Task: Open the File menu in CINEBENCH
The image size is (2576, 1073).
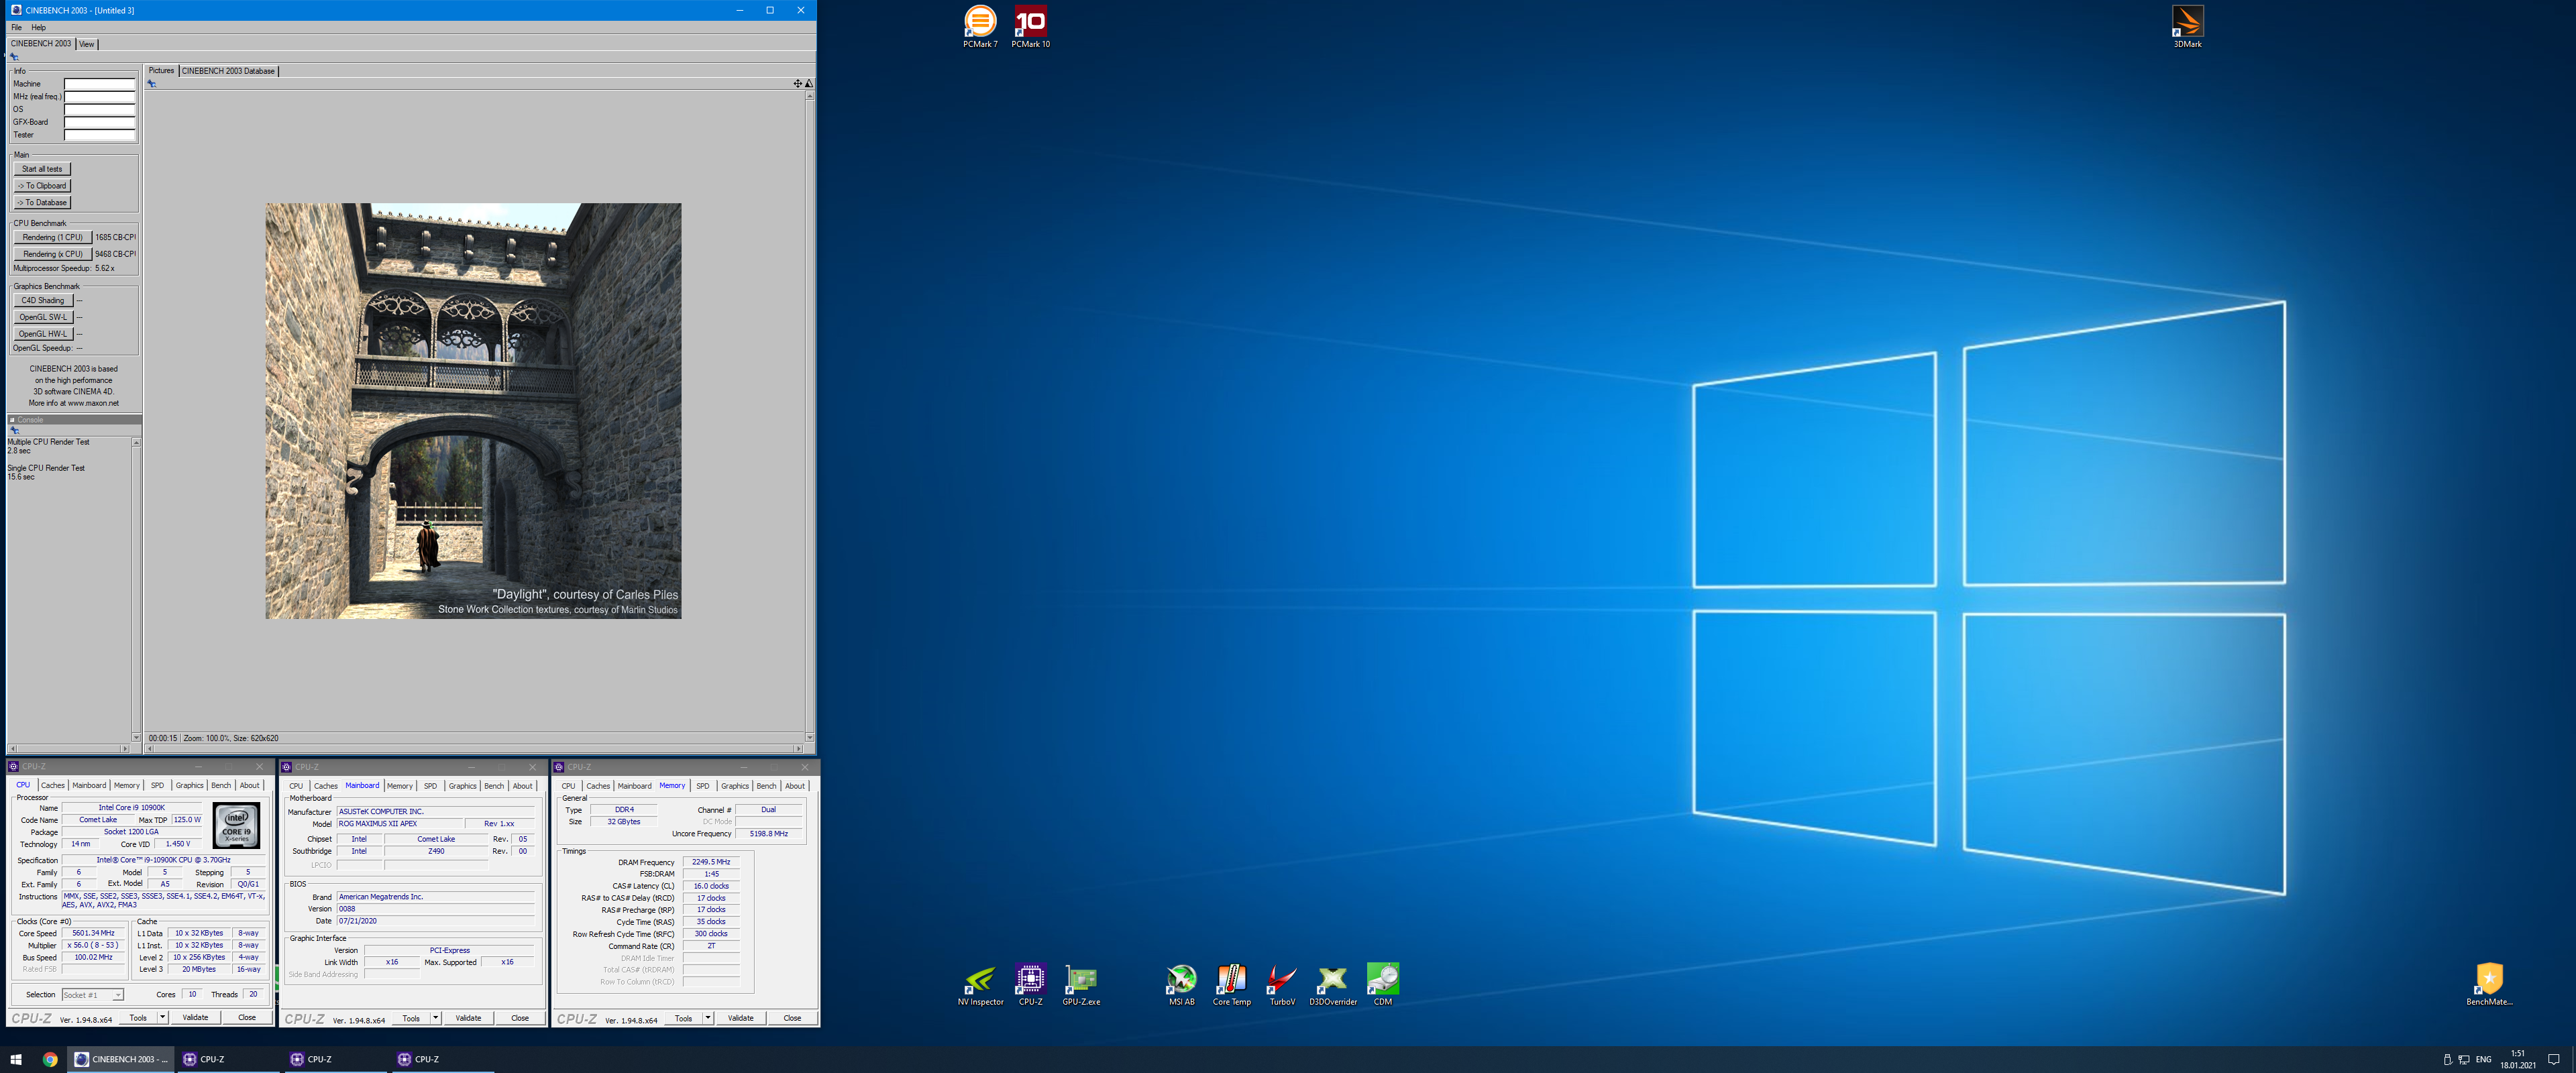Action: (16, 27)
